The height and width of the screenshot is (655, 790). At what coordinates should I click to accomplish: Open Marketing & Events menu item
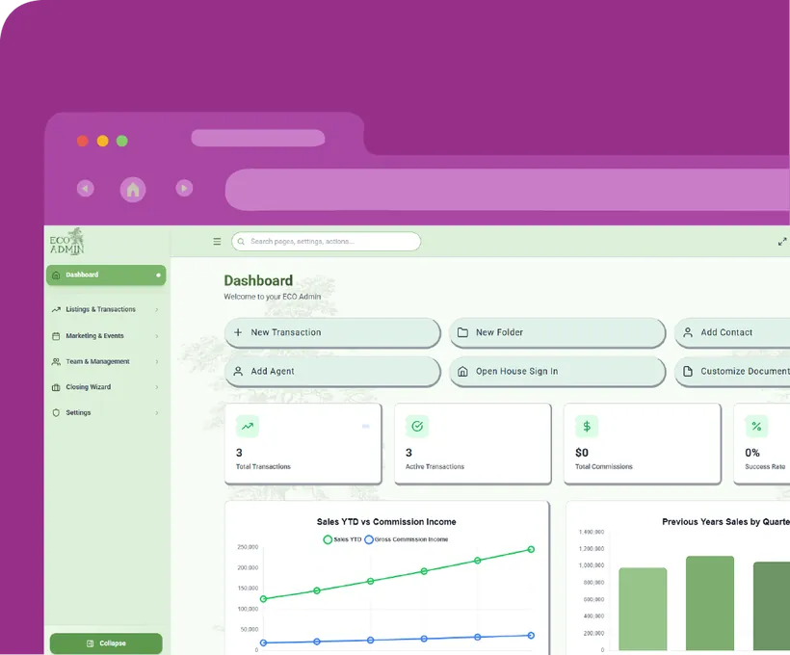pos(106,336)
